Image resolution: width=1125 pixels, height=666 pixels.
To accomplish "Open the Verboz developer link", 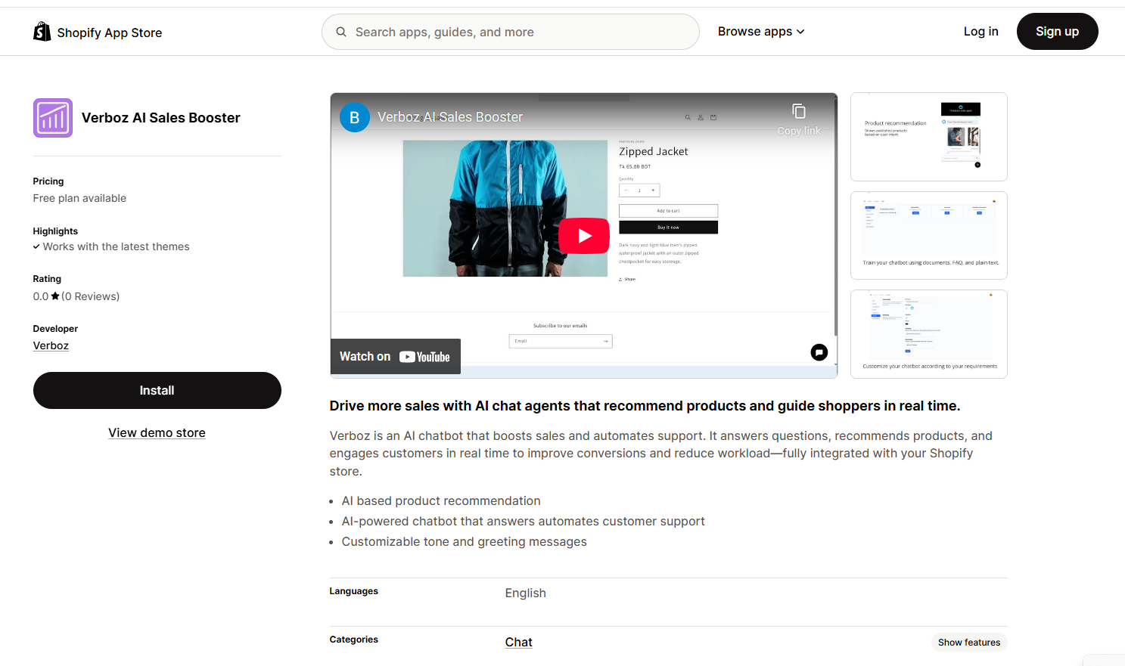I will (x=51, y=345).
